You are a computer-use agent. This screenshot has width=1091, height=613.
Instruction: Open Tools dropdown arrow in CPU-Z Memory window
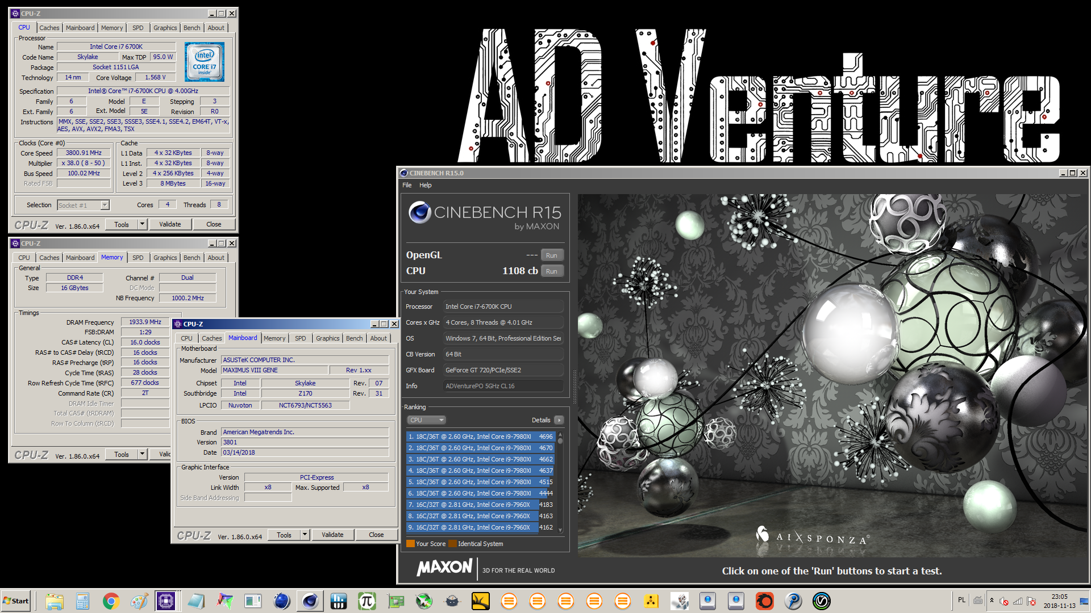pyautogui.click(x=143, y=454)
